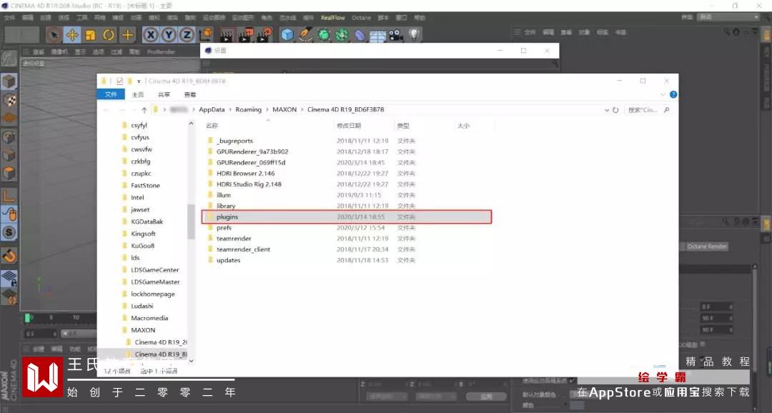This screenshot has height=413, width=772.
Task: Open the blue File ribbon tab in Explorer
Action: (x=111, y=94)
